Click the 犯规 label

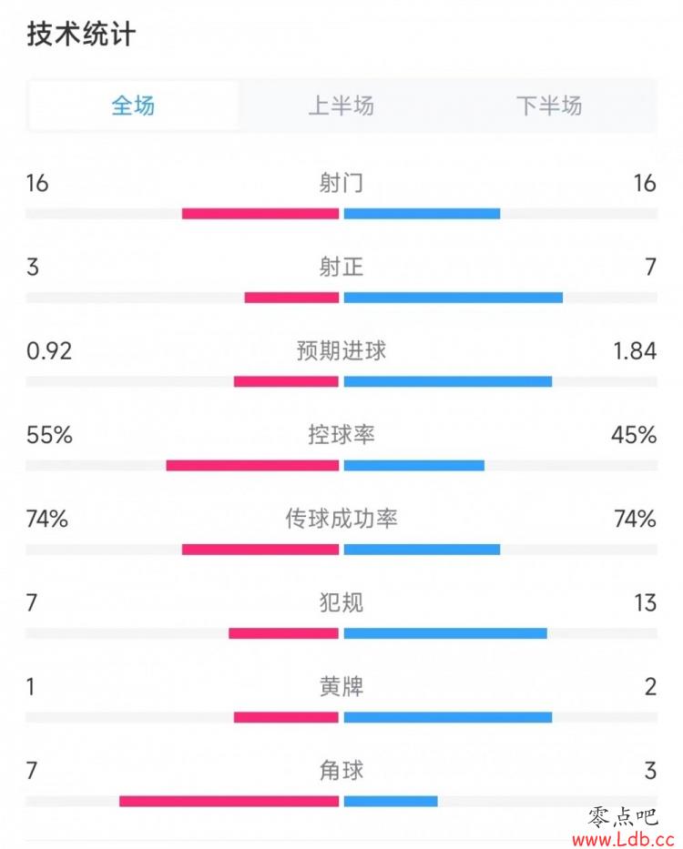[x=341, y=602]
